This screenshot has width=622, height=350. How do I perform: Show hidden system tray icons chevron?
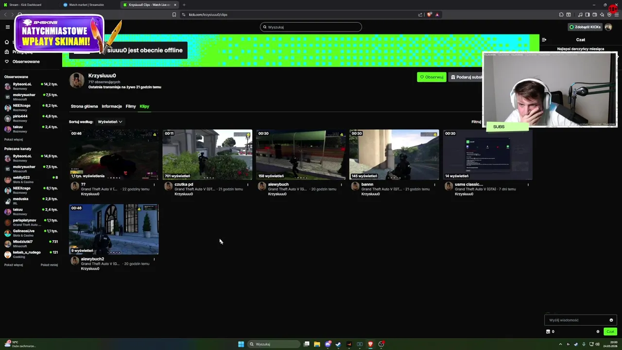point(560,344)
